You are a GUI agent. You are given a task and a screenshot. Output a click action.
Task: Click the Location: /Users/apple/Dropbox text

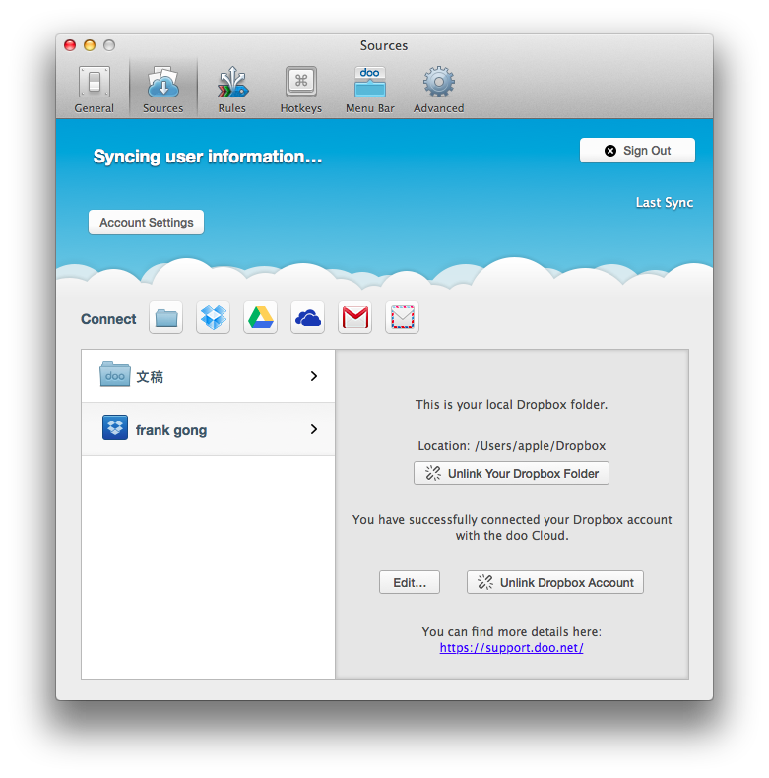(x=511, y=445)
